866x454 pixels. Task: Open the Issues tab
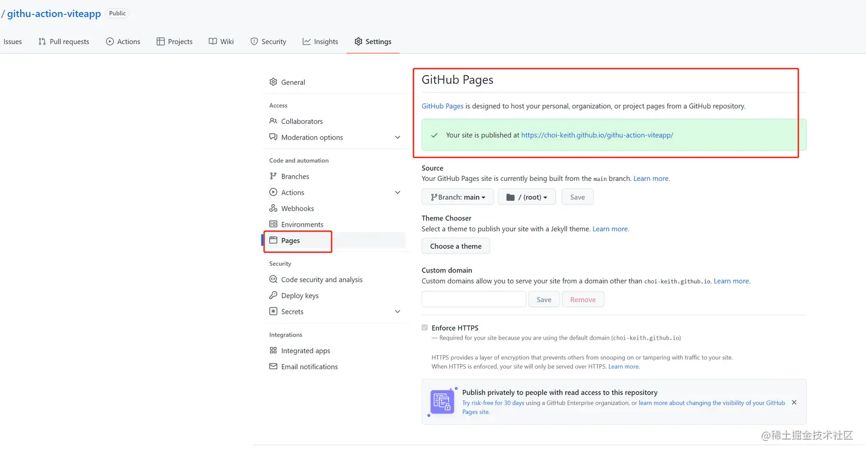pyautogui.click(x=12, y=41)
